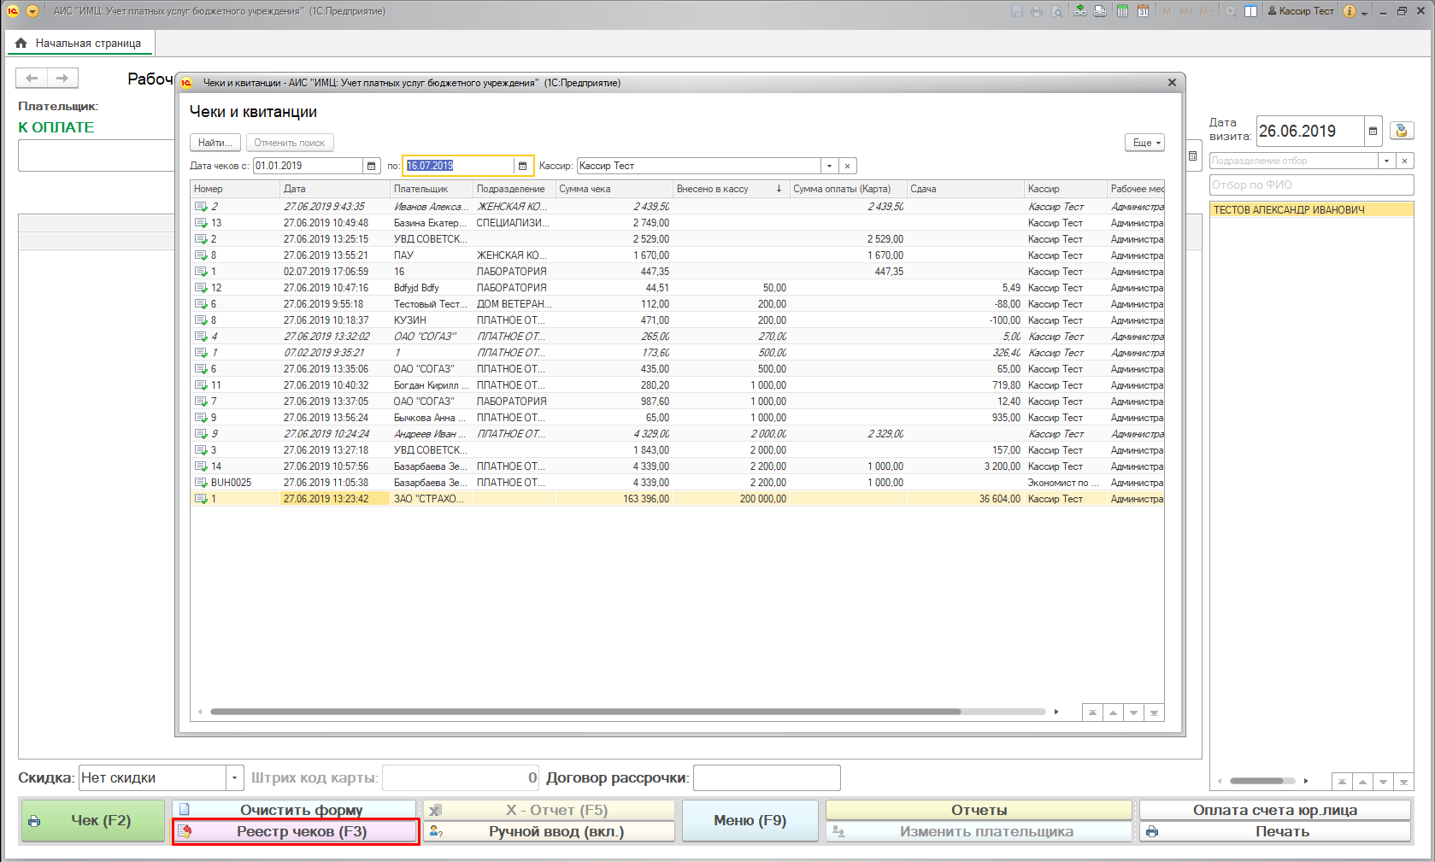Screen dimensions: 1435x862
Task: Jump to last row with the list-end arrow
Action: tap(1154, 712)
